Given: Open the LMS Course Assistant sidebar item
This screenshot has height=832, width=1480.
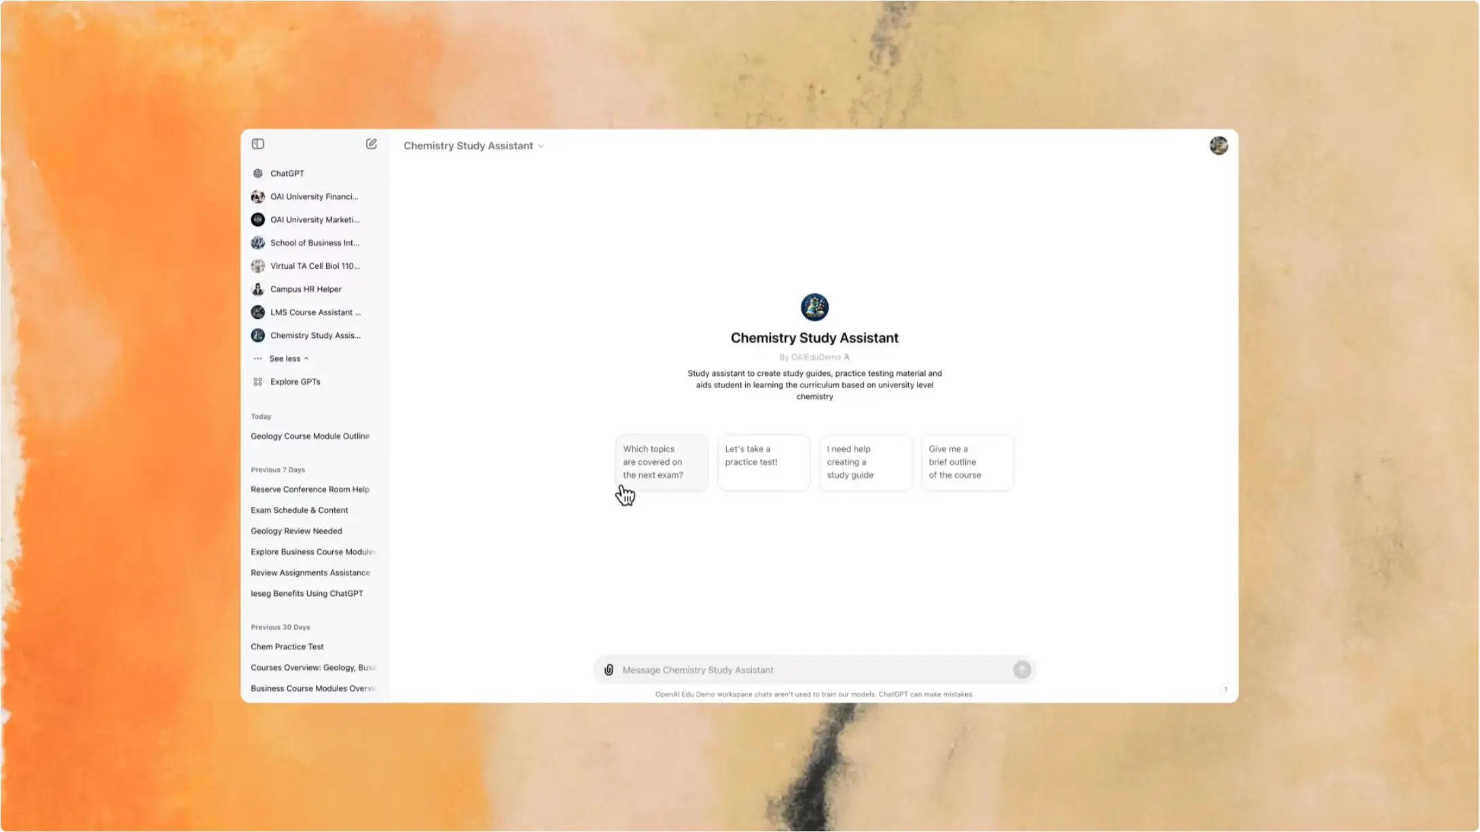Looking at the screenshot, I should click(315, 312).
